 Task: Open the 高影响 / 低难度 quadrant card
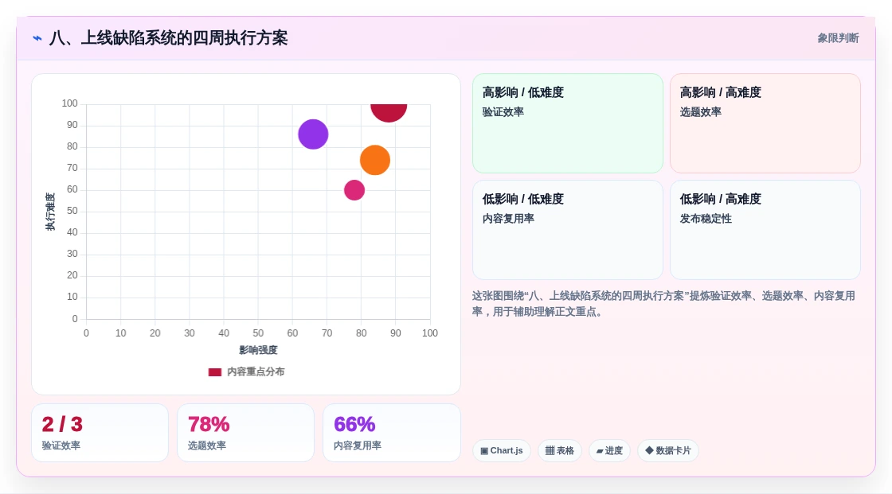568,123
